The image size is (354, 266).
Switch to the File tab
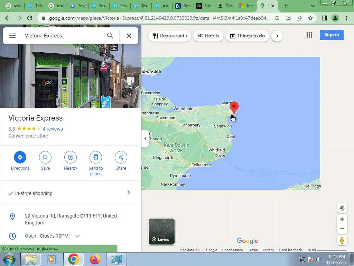click(x=204, y=6)
